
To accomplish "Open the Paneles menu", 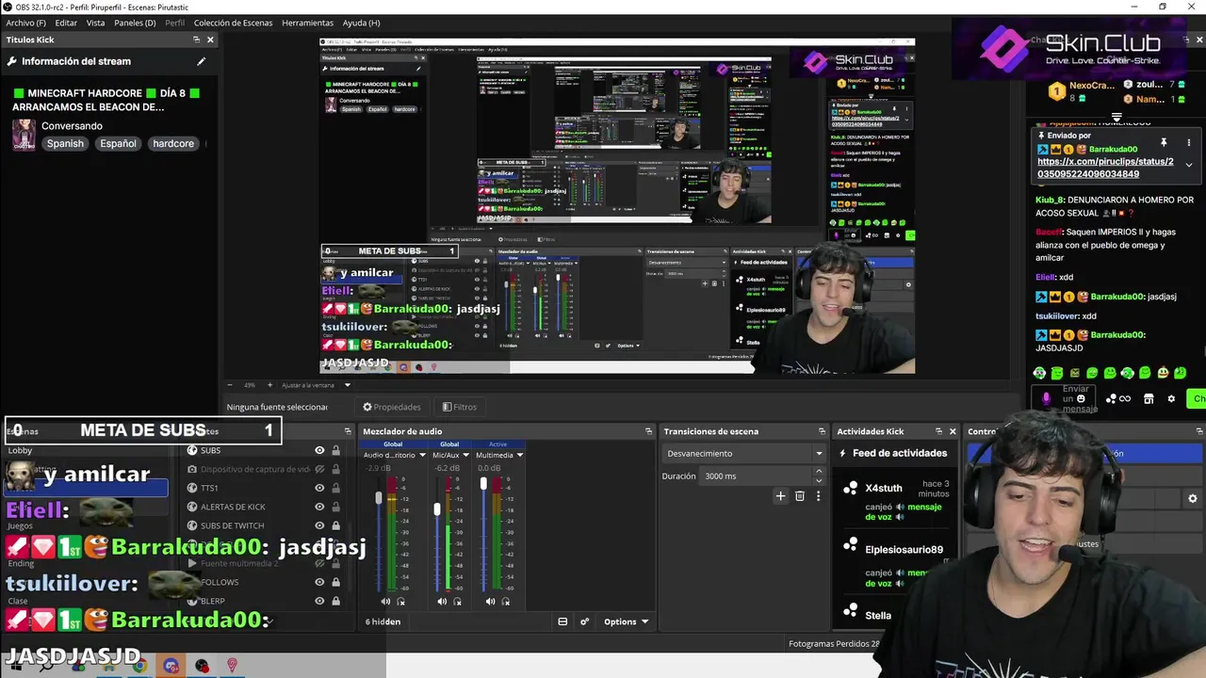I will [x=135, y=23].
